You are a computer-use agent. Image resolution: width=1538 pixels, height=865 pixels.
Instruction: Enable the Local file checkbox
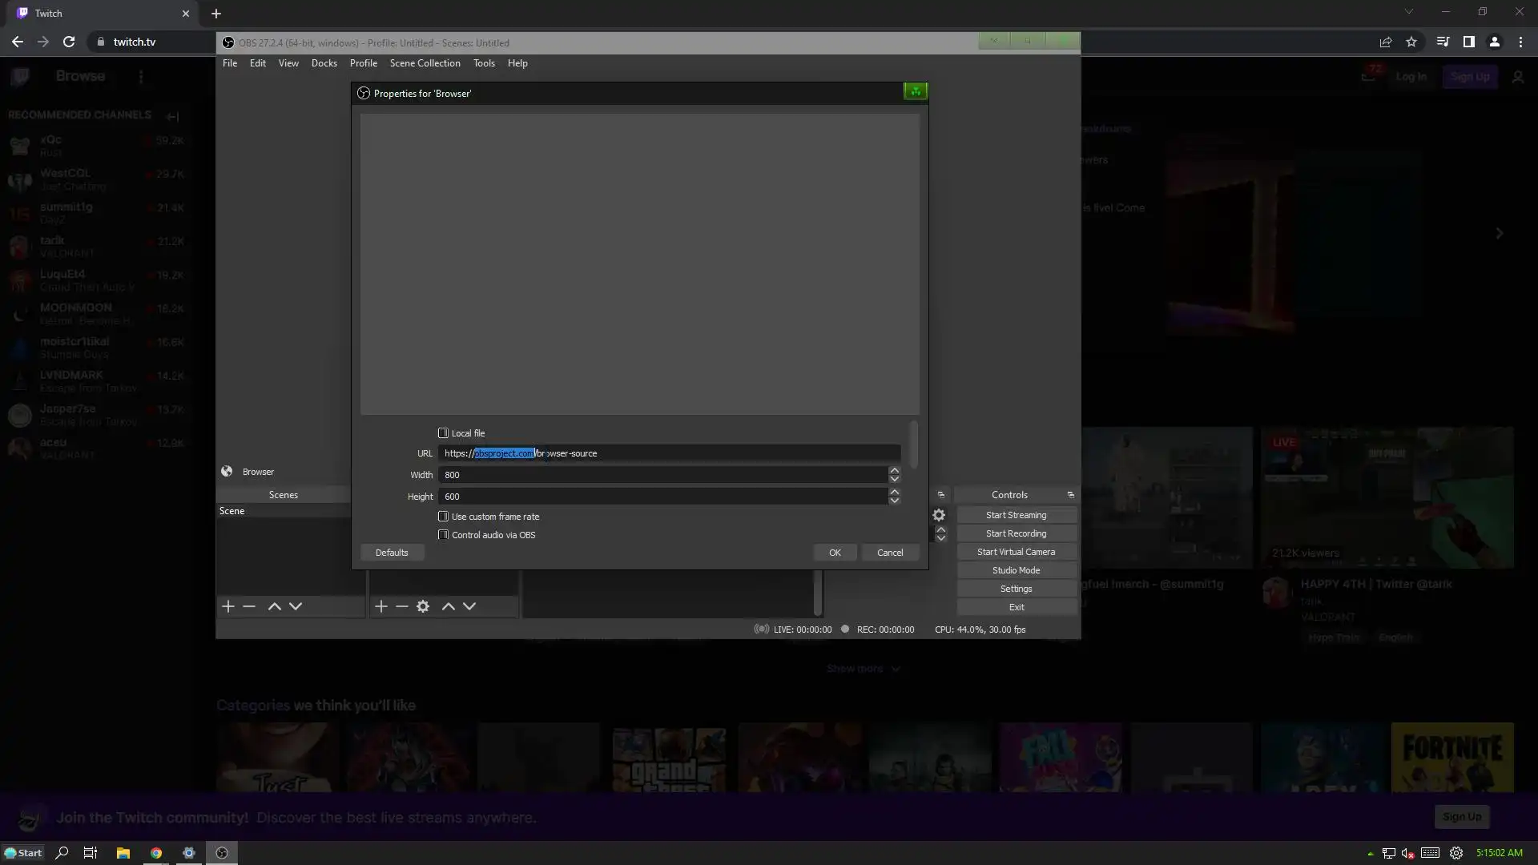(443, 433)
